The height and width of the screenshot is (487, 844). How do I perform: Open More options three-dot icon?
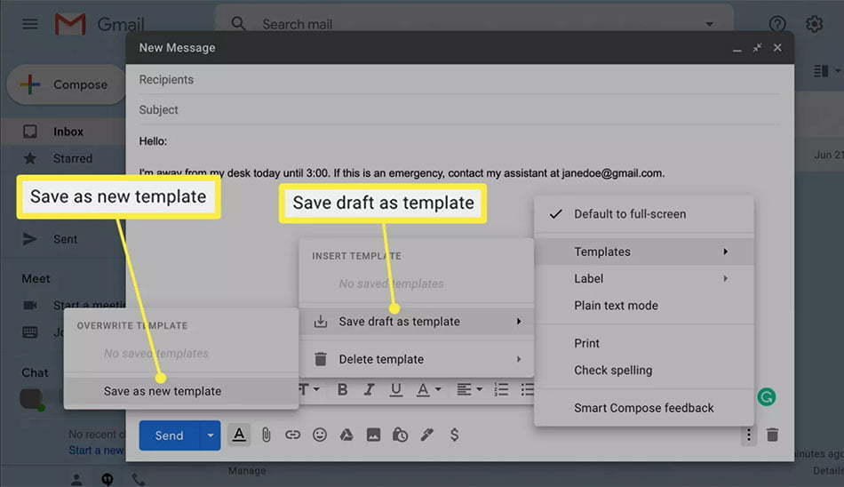point(749,435)
